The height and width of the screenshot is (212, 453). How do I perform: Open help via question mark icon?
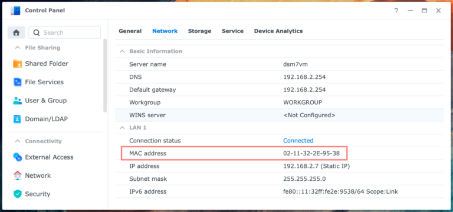[x=396, y=11]
